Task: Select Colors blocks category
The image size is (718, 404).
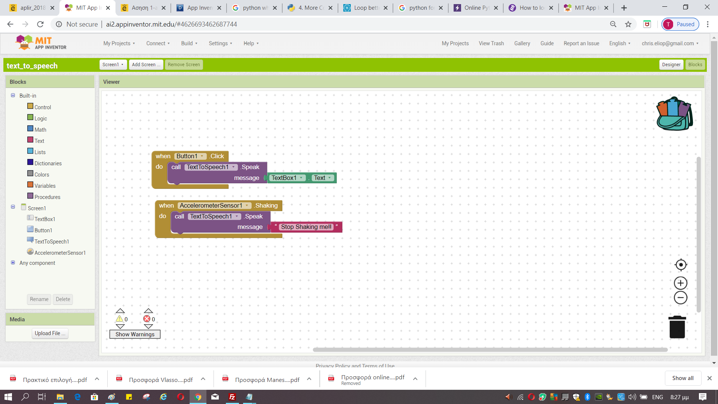Action: pyautogui.click(x=42, y=174)
